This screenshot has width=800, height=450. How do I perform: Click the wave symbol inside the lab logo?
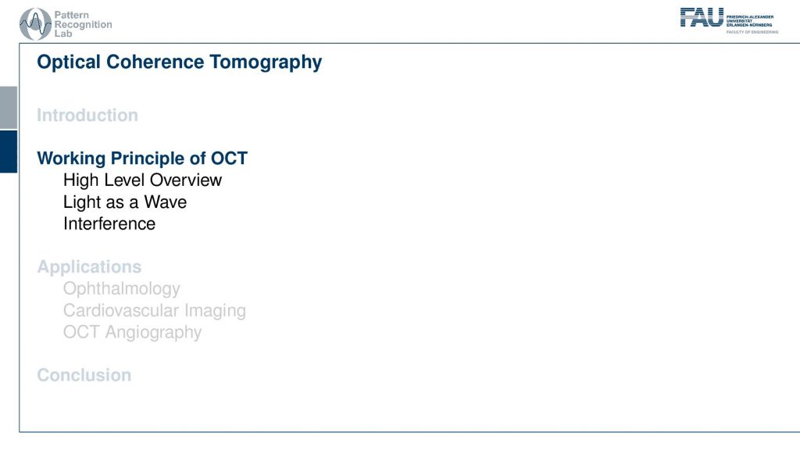tap(35, 23)
